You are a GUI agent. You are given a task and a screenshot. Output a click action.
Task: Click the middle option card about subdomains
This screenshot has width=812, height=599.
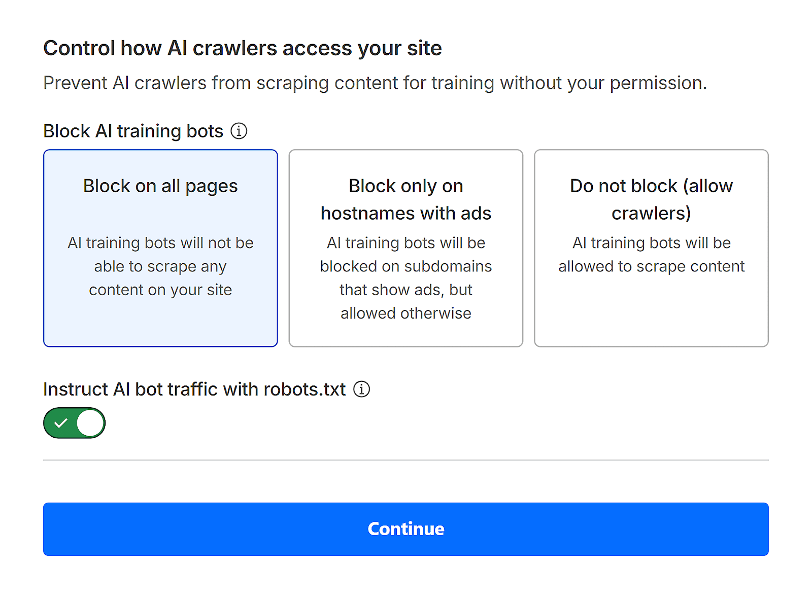[405, 248]
